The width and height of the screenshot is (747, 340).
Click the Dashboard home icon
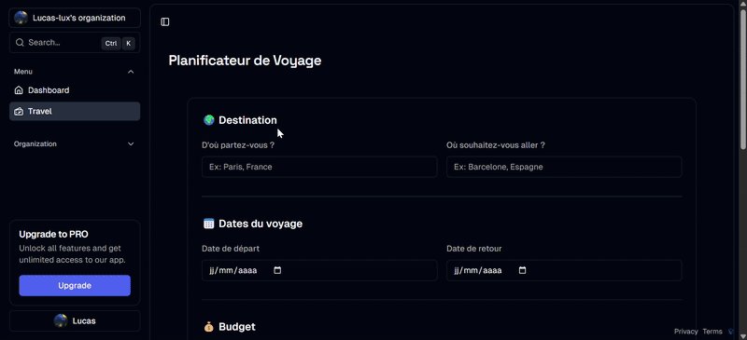19,90
